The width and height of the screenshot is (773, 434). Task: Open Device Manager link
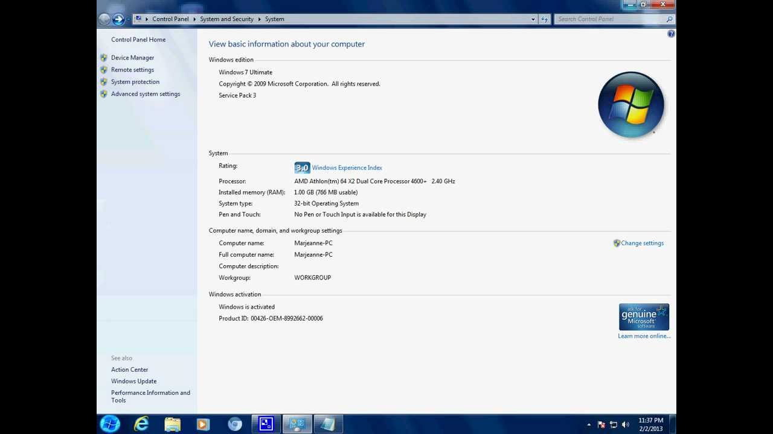coord(132,58)
